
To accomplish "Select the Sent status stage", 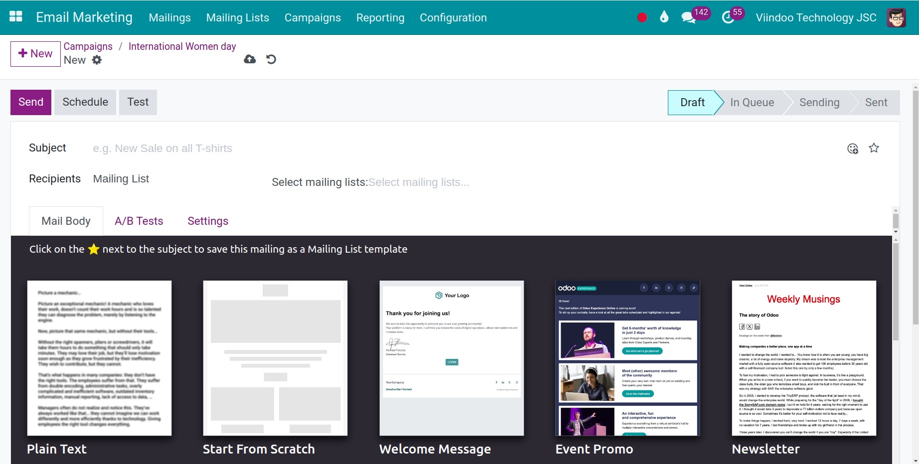I will pos(876,103).
